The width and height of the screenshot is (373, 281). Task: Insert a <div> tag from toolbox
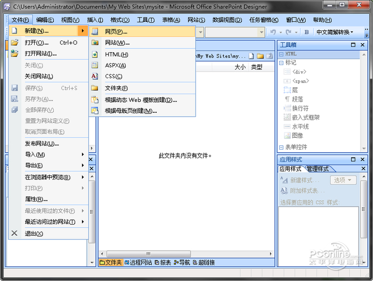(295, 72)
